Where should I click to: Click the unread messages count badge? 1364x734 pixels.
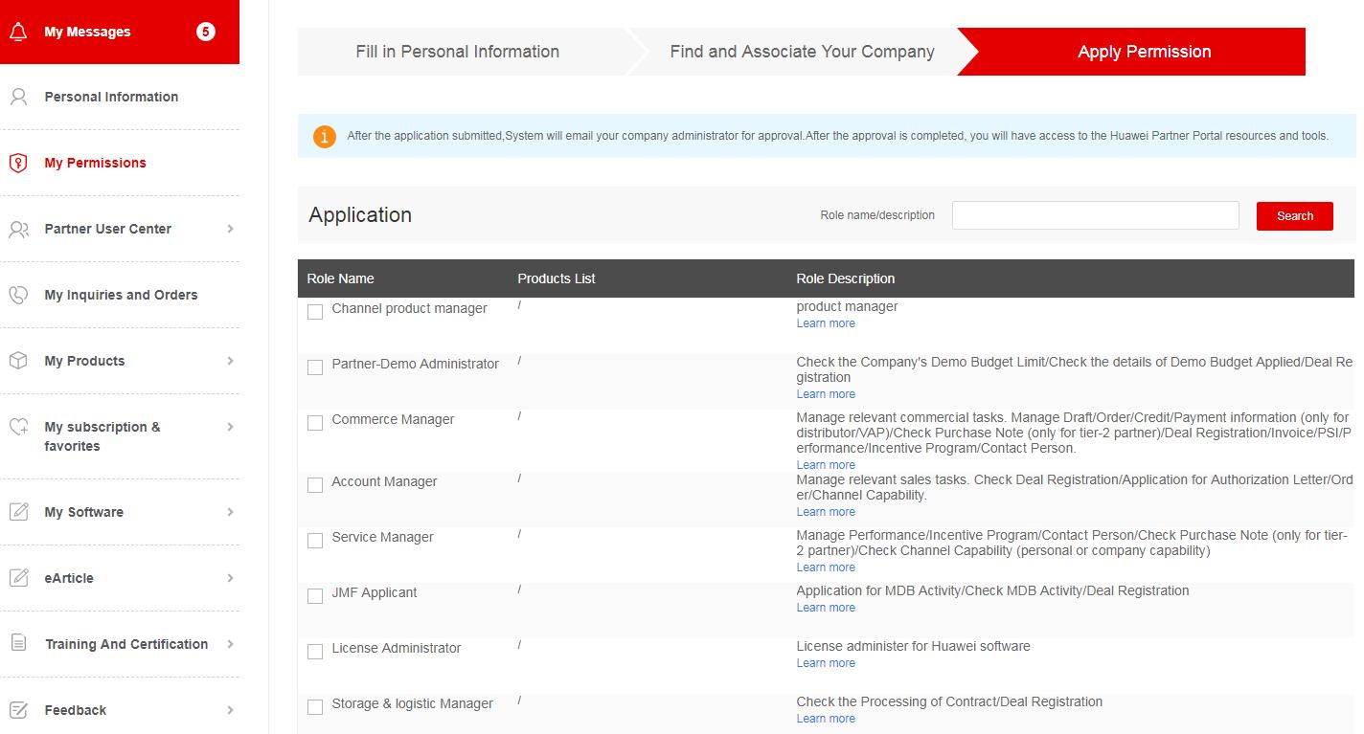point(206,32)
